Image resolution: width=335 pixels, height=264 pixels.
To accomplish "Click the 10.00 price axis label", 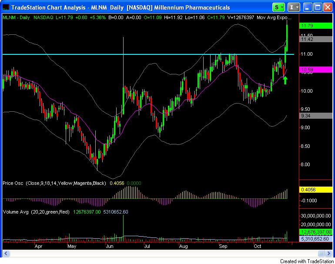I will click(307, 91).
